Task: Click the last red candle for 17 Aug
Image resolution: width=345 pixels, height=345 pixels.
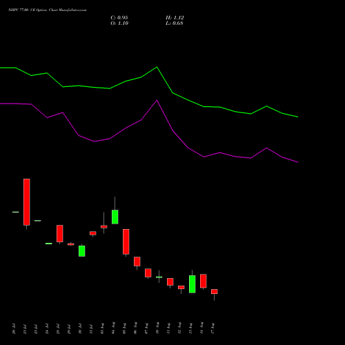Action: 215,292
